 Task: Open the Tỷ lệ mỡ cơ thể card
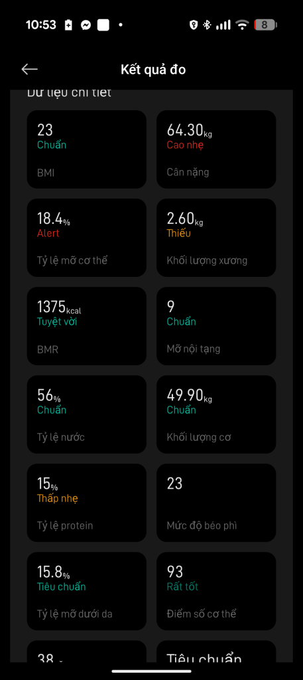(87, 238)
